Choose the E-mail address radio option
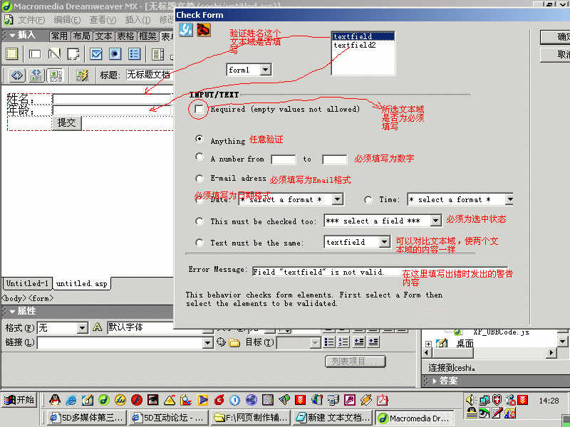The image size is (570, 427). coord(199,178)
